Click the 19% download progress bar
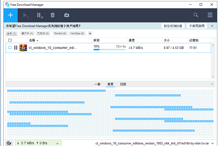This screenshot has height=146, width=219. pos(109,50)
